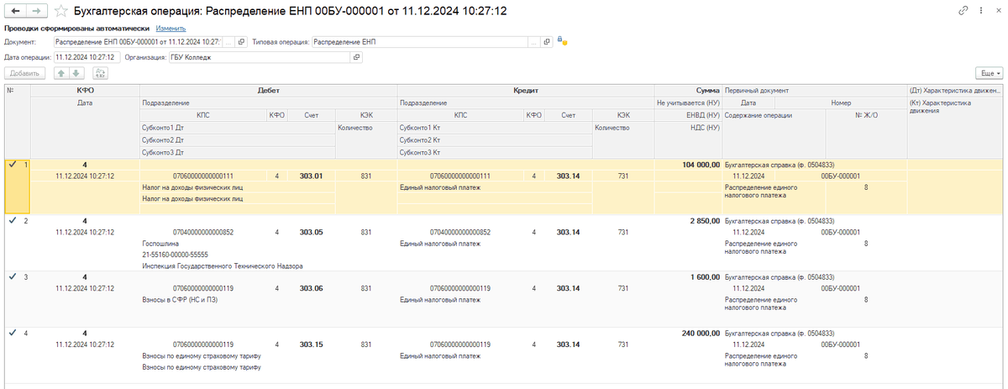The height and width of the screenshot is (389, 1008).
Task: Click the Сумма column header
Action: click(x=687, y=89)
